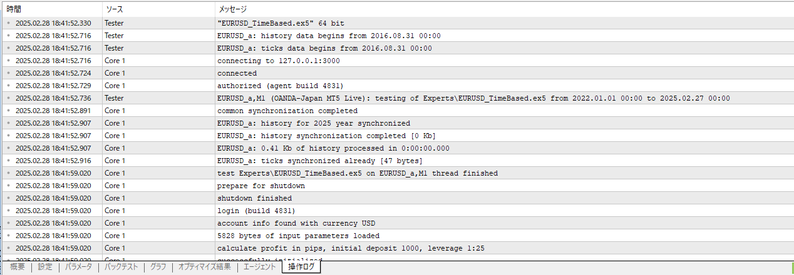Click the '5828 bytes of input parameters loaded' row
794x275 pixels.
click(x=397, y=236)
